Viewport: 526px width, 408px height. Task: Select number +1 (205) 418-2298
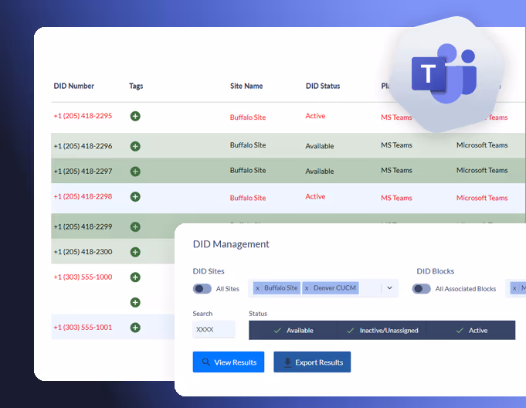click(83, 196)
